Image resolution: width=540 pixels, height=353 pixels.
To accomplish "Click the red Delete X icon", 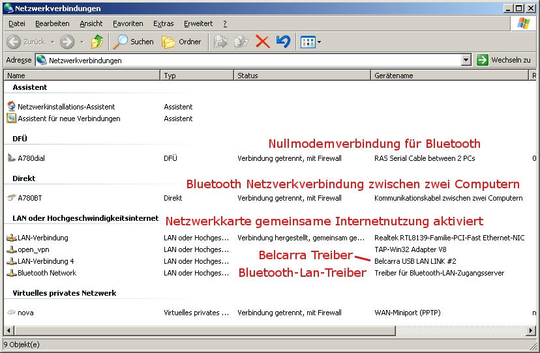I will pos(262,42).
